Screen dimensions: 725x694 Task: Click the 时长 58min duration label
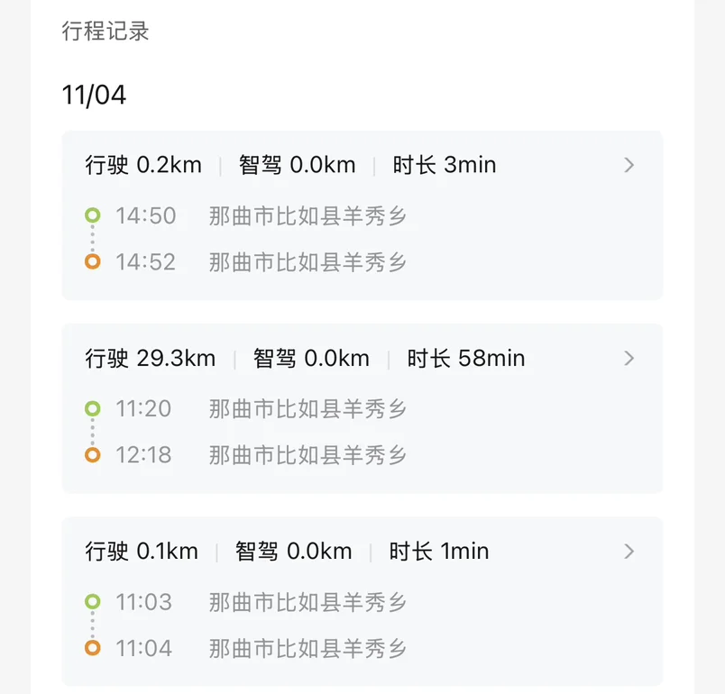[x=465, y=359]
